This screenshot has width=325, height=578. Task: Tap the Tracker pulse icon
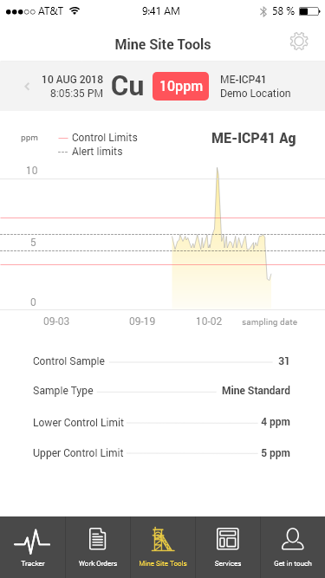coord(32,541)
